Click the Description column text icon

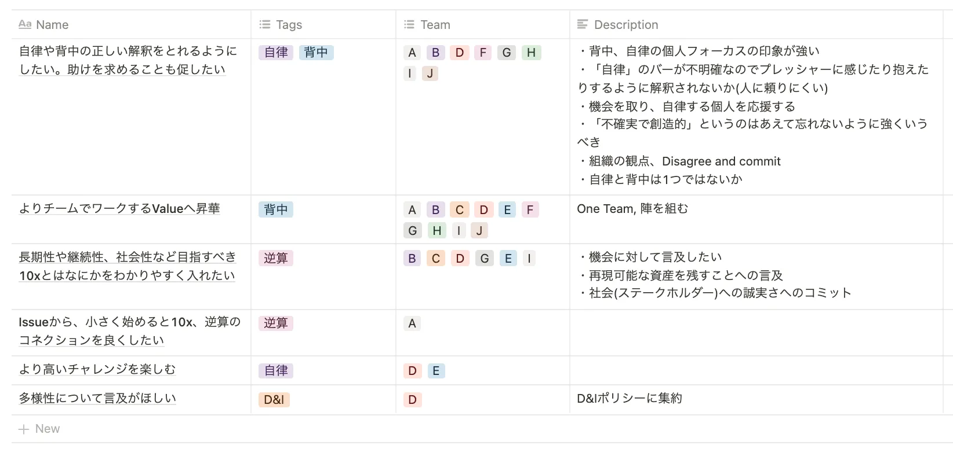[583, 24]
